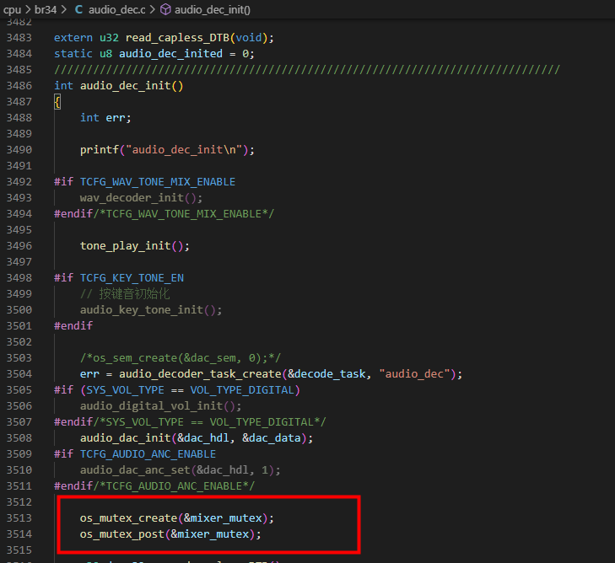This screenshot has width=615, height=563.
Task: Click SYS_VOL_TYPE in the #if condition
Action: click(x=125, y=390)
